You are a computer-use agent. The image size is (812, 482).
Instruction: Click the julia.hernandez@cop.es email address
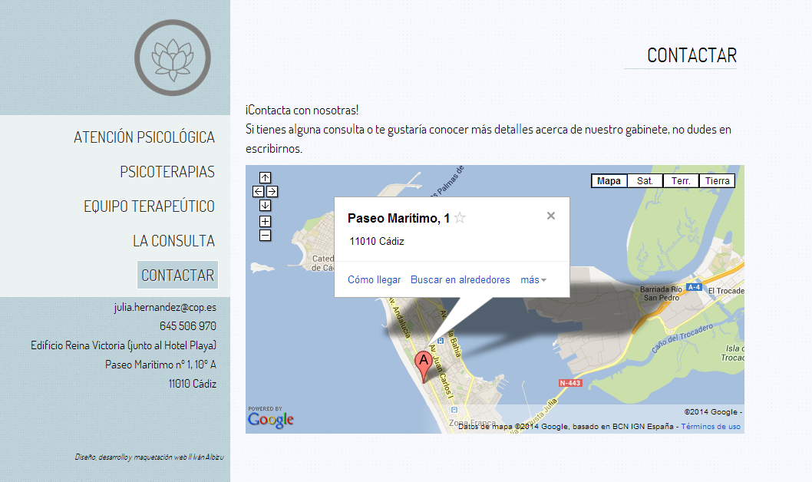[x=165, y=307]
